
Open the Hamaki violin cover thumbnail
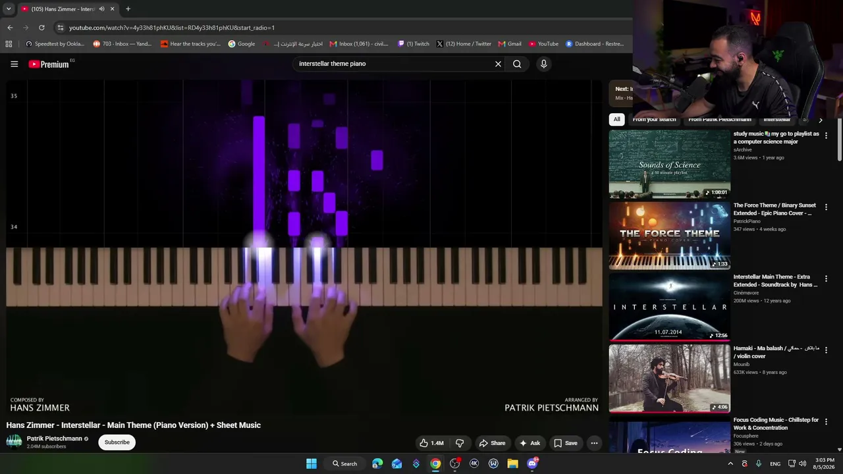click(x=669, y=379)
